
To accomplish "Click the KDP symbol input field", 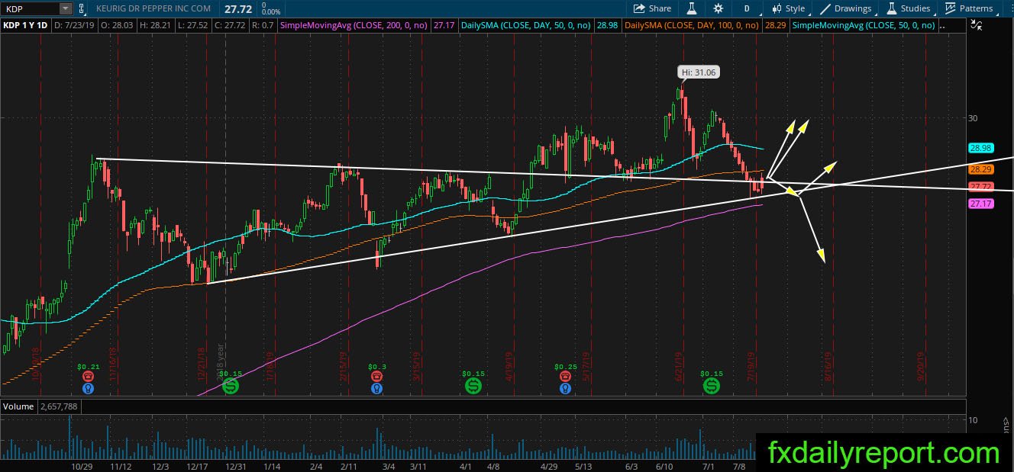I will click(31, 8).
